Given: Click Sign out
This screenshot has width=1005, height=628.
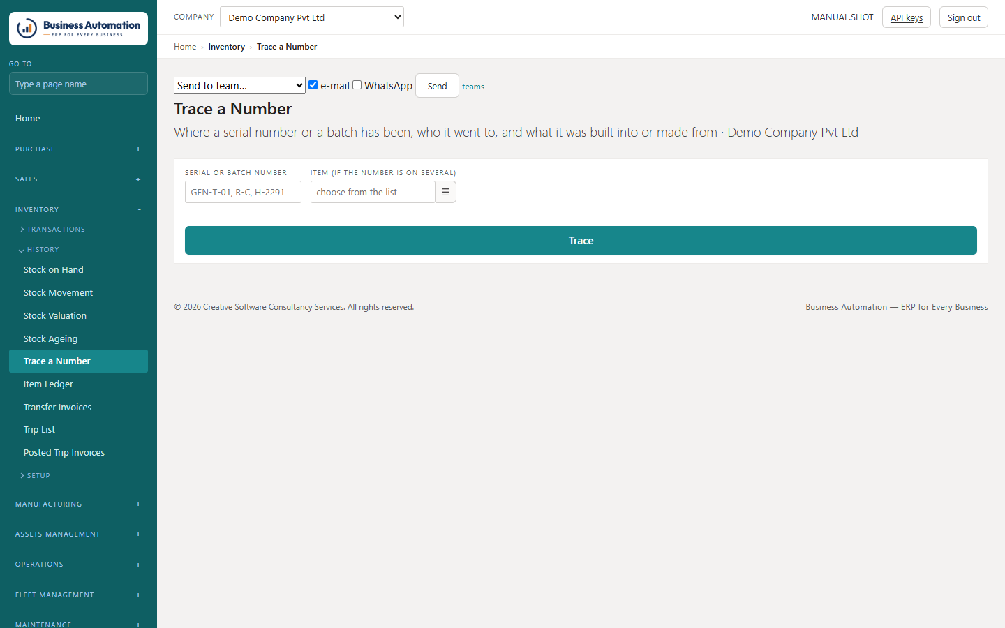Looking at the screenshot, I should pyautogui.click(x=964, y=17).
